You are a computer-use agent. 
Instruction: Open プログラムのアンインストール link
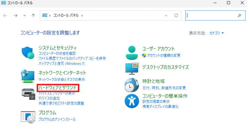click(57, 119)
